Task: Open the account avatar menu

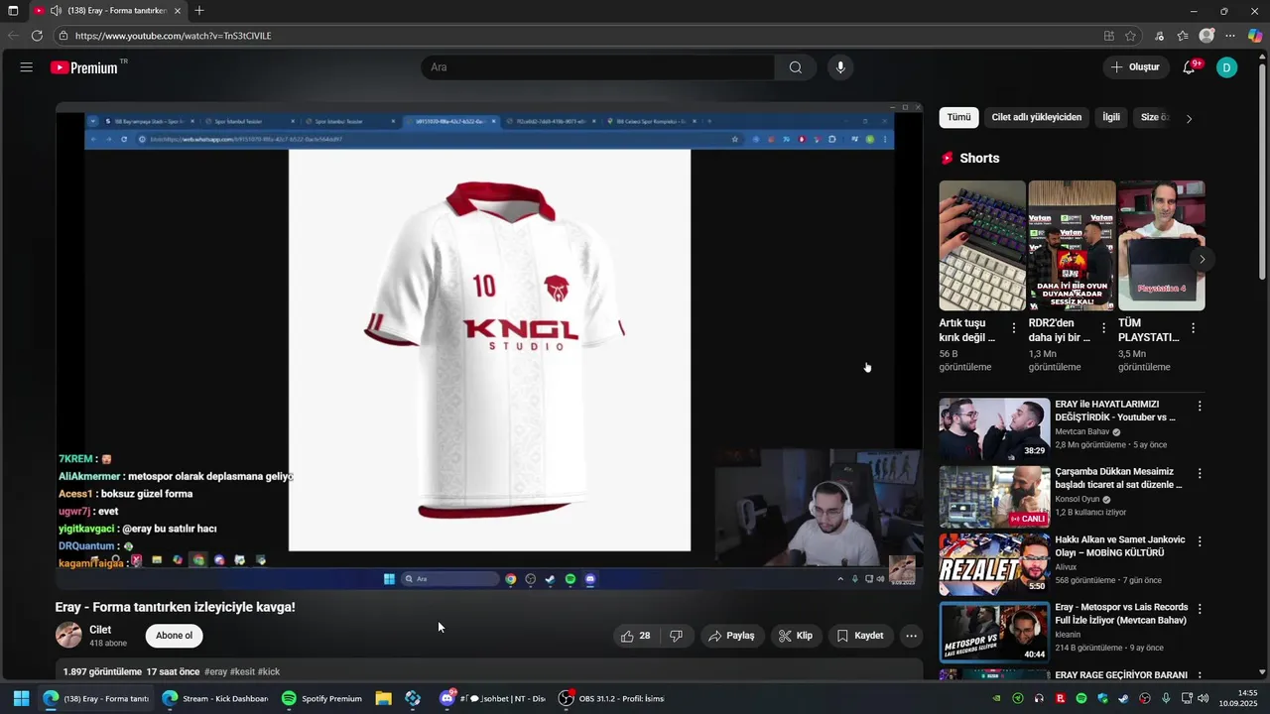Action: [x=1227, y=67]
